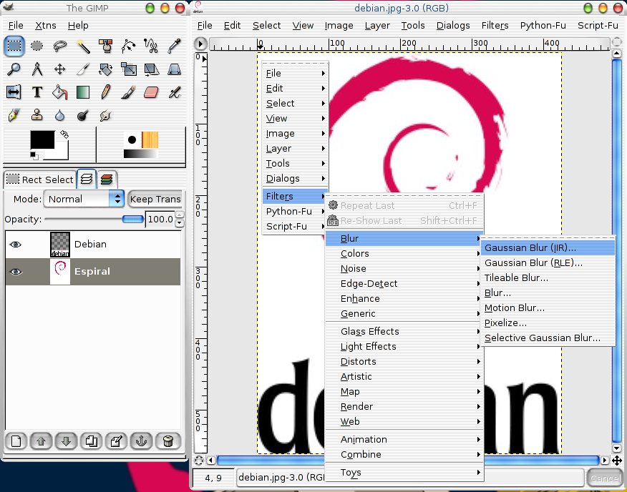The width and height of the screenshot is (627, 492).
Task: Open the active gradient preview swatch
Action: (141, 154)
